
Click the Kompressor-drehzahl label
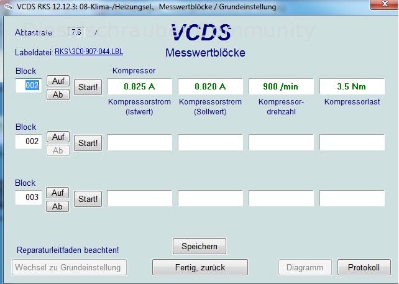pos(281,107)
